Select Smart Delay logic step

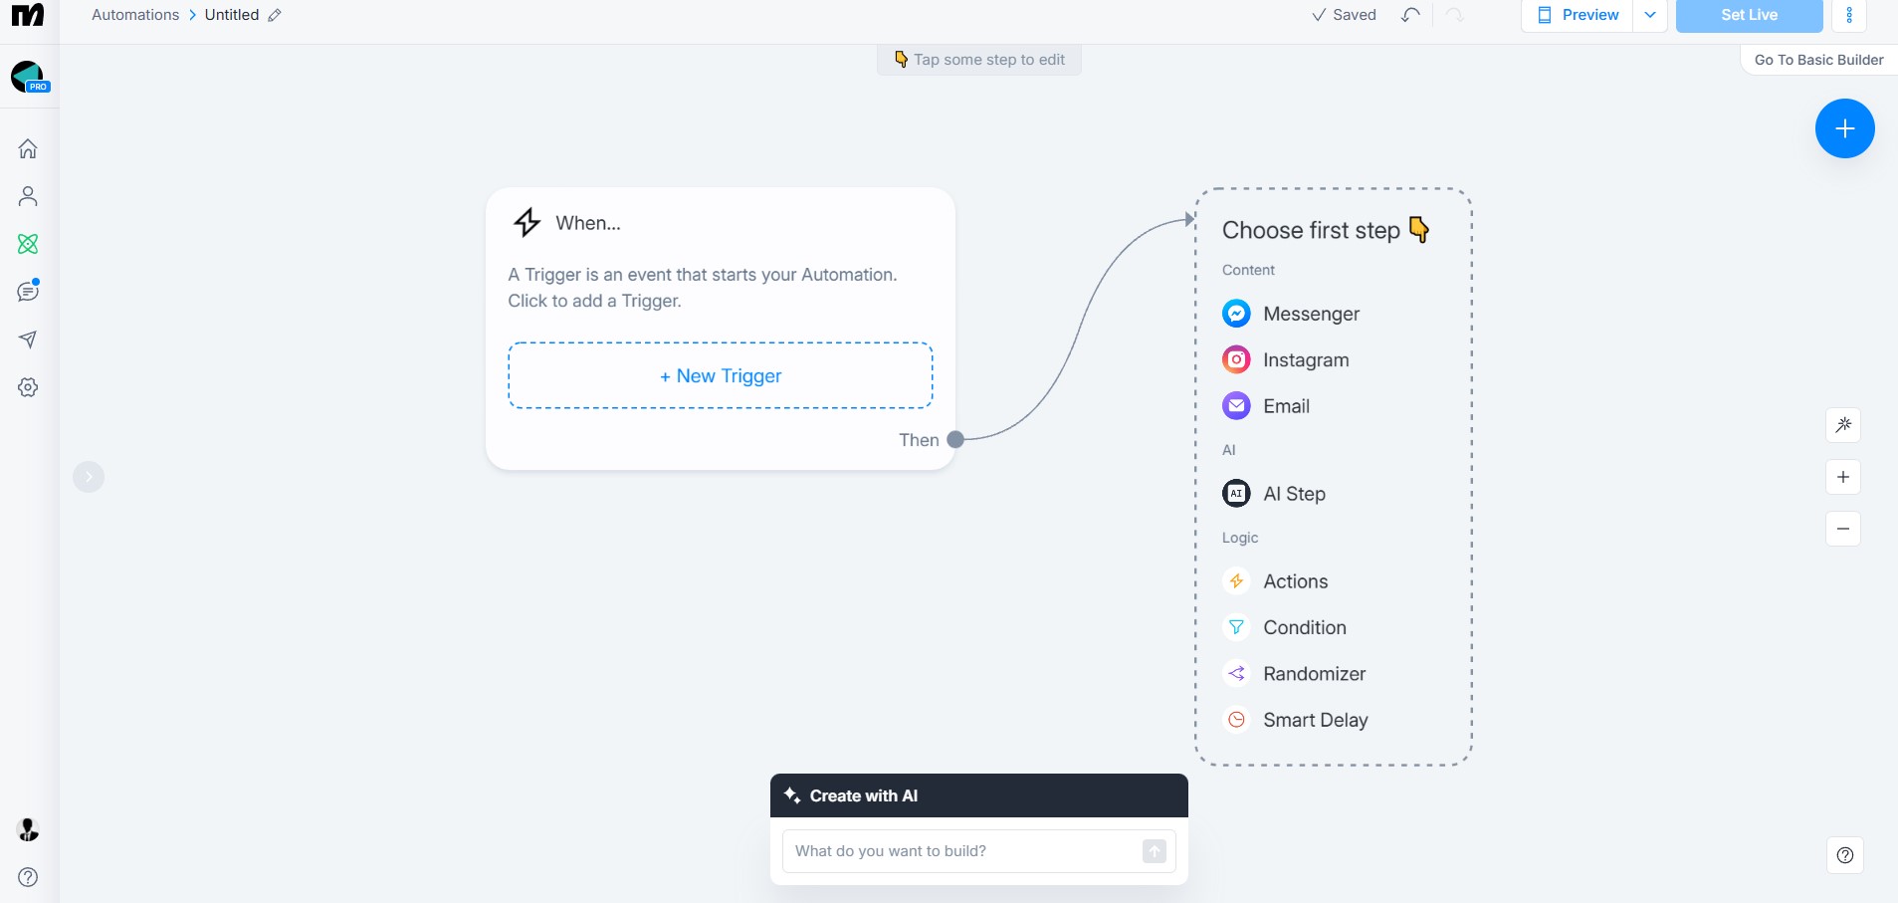tap(1295, 720)
